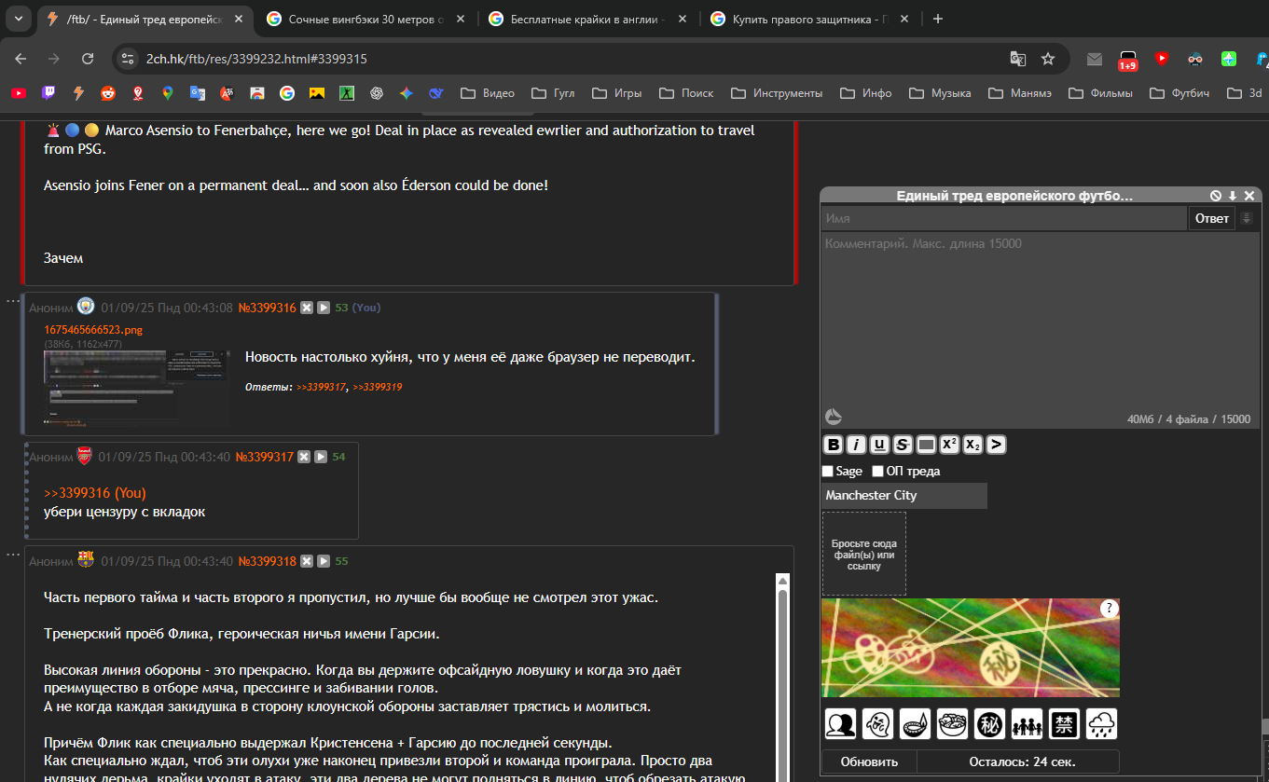Open the three-dots menu beside post №3399316
The height and width of the screenshot is (782, 1269).
point(13,300)
